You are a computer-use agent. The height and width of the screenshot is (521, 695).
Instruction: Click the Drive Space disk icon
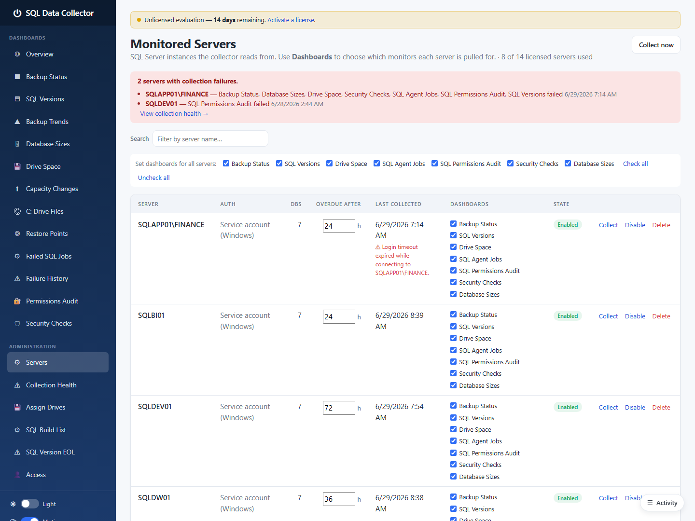pyautogui.click(x=17, y=166)
